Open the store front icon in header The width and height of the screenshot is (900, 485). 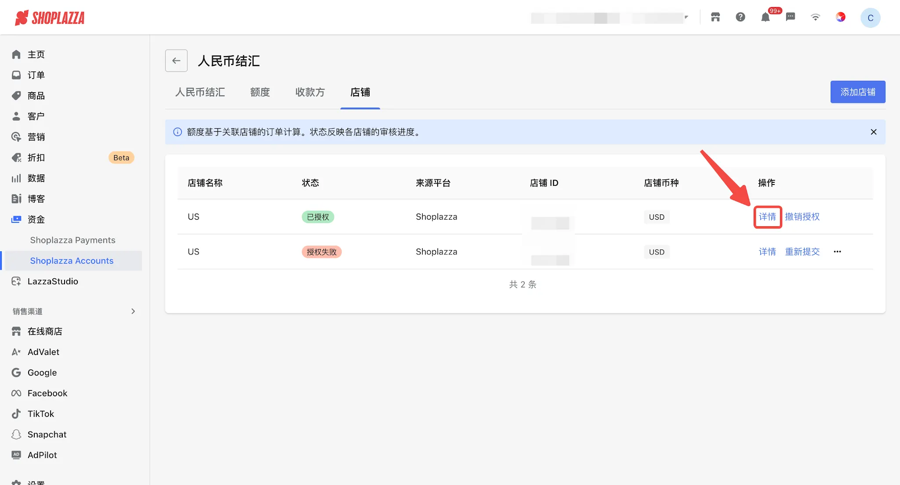[x=715, y=17]
